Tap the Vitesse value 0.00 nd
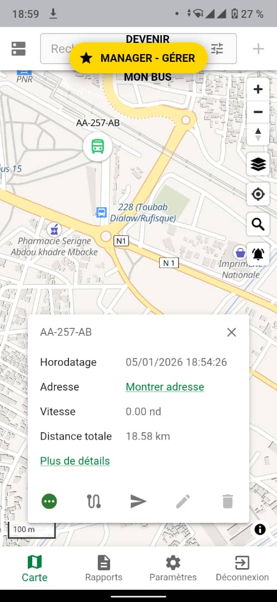 [x=144, y=411]
